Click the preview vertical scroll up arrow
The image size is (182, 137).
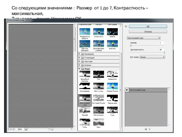coord(75,26)
